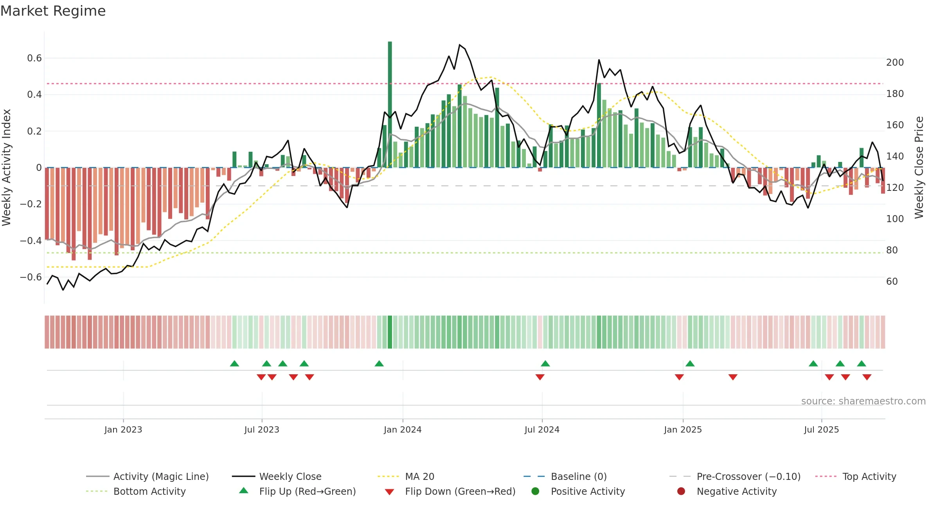Click the Jul 2024 axis label
The image size is (939, 528).
542,430
